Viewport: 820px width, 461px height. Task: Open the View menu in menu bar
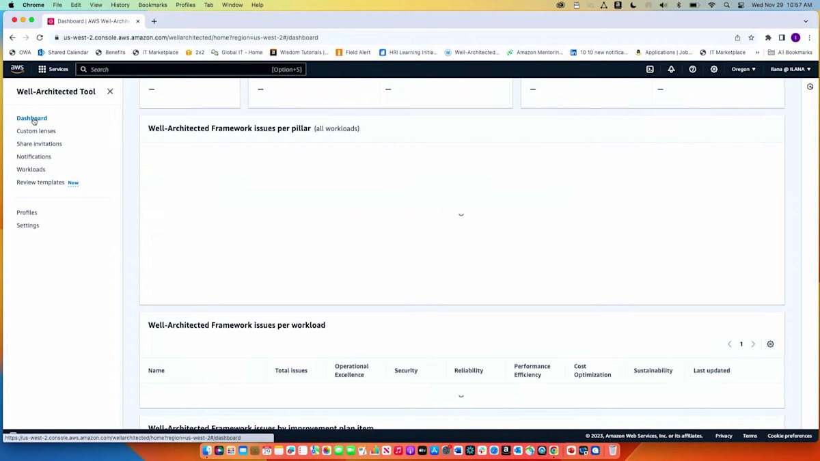click(x=96, y=5)
